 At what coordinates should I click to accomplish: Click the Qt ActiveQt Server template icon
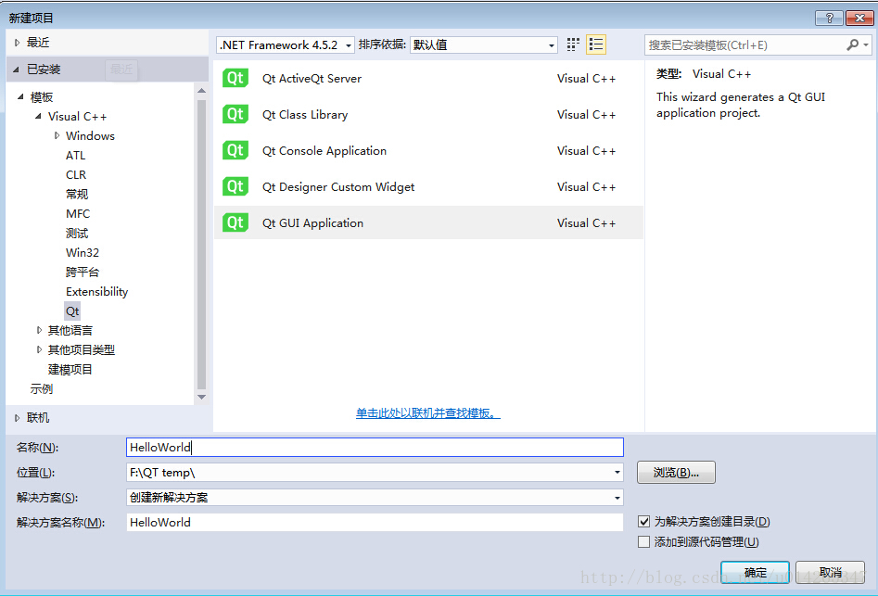click(235, 79)
